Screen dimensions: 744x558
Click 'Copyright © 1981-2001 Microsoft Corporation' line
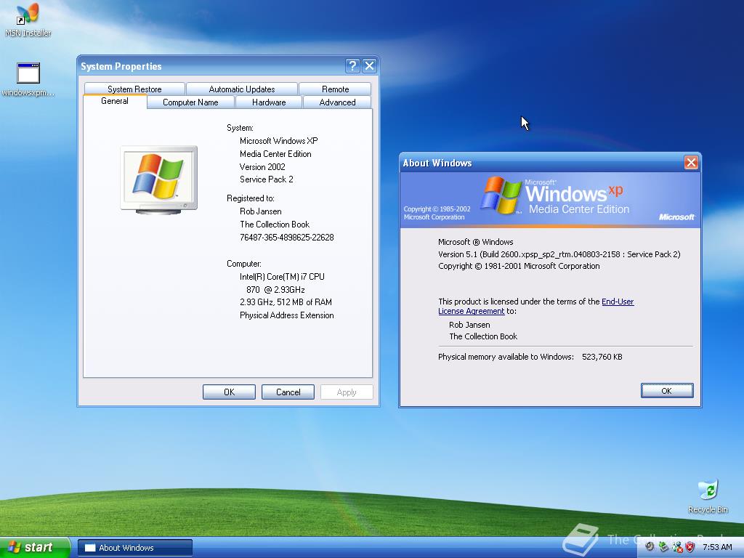click(x=519, y=266)
